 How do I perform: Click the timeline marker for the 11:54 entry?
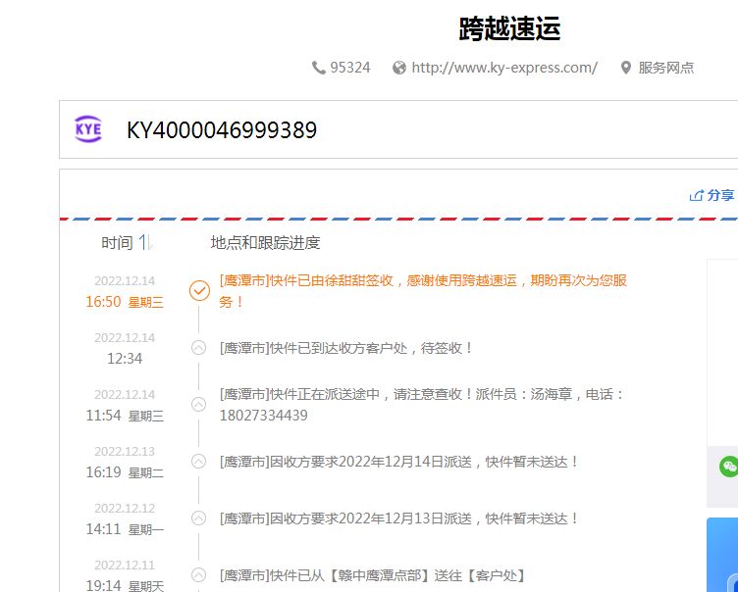[198, 405]
